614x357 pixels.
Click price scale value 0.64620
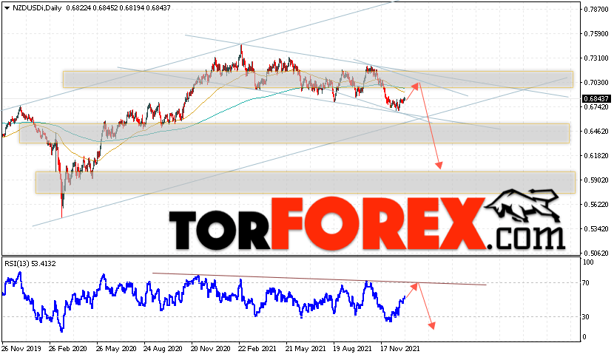pyautogui.click(x=596, y=132)
